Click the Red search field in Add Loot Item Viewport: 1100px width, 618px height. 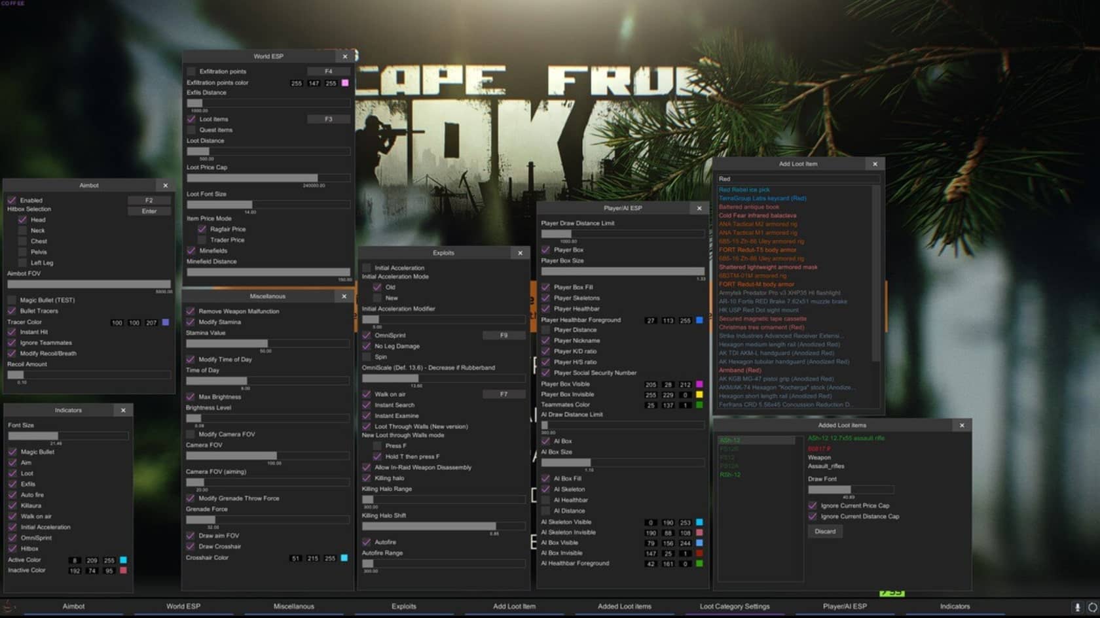797,179
